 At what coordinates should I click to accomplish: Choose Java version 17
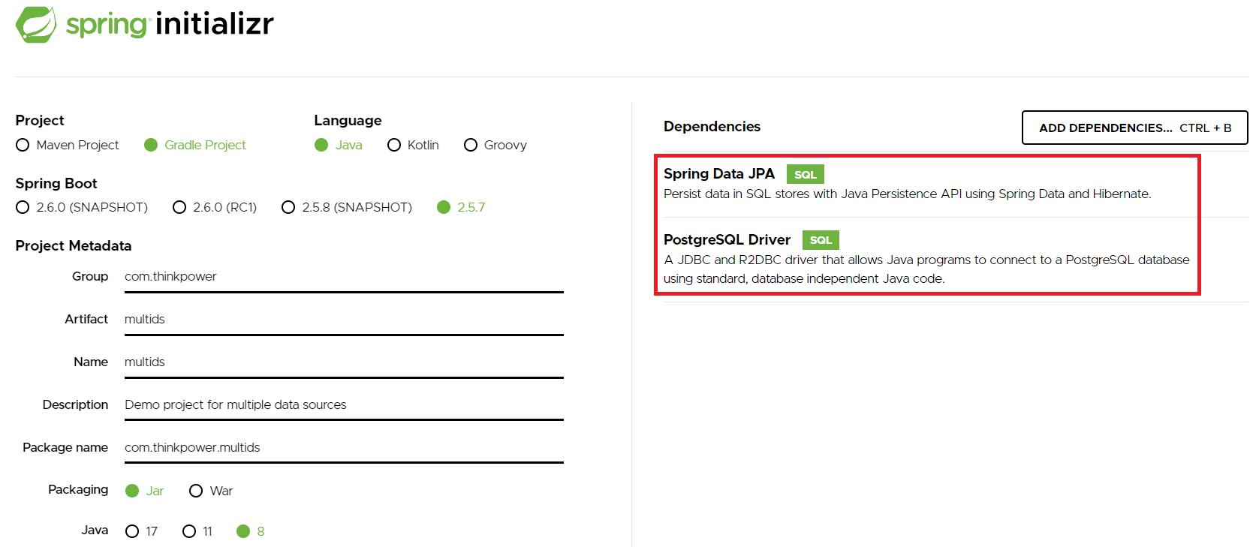click(x=132, y=531)
